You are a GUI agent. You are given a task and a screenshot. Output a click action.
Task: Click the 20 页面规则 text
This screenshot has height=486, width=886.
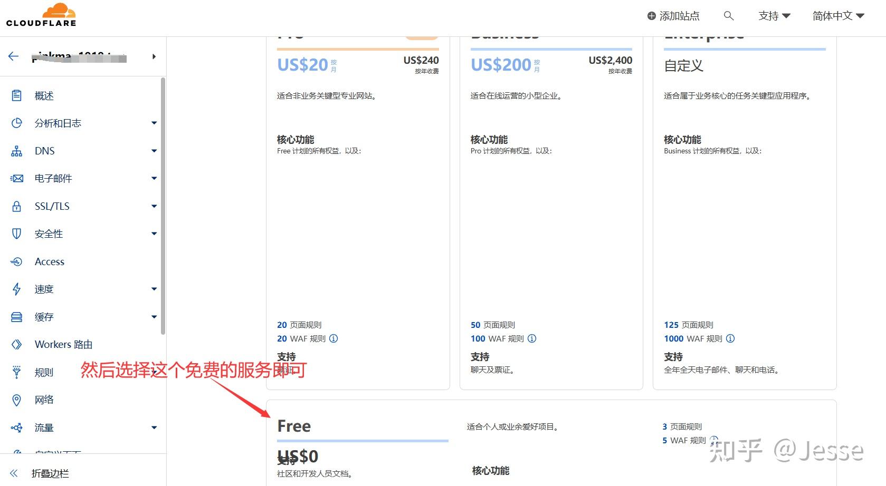click(x=299, y=325)
